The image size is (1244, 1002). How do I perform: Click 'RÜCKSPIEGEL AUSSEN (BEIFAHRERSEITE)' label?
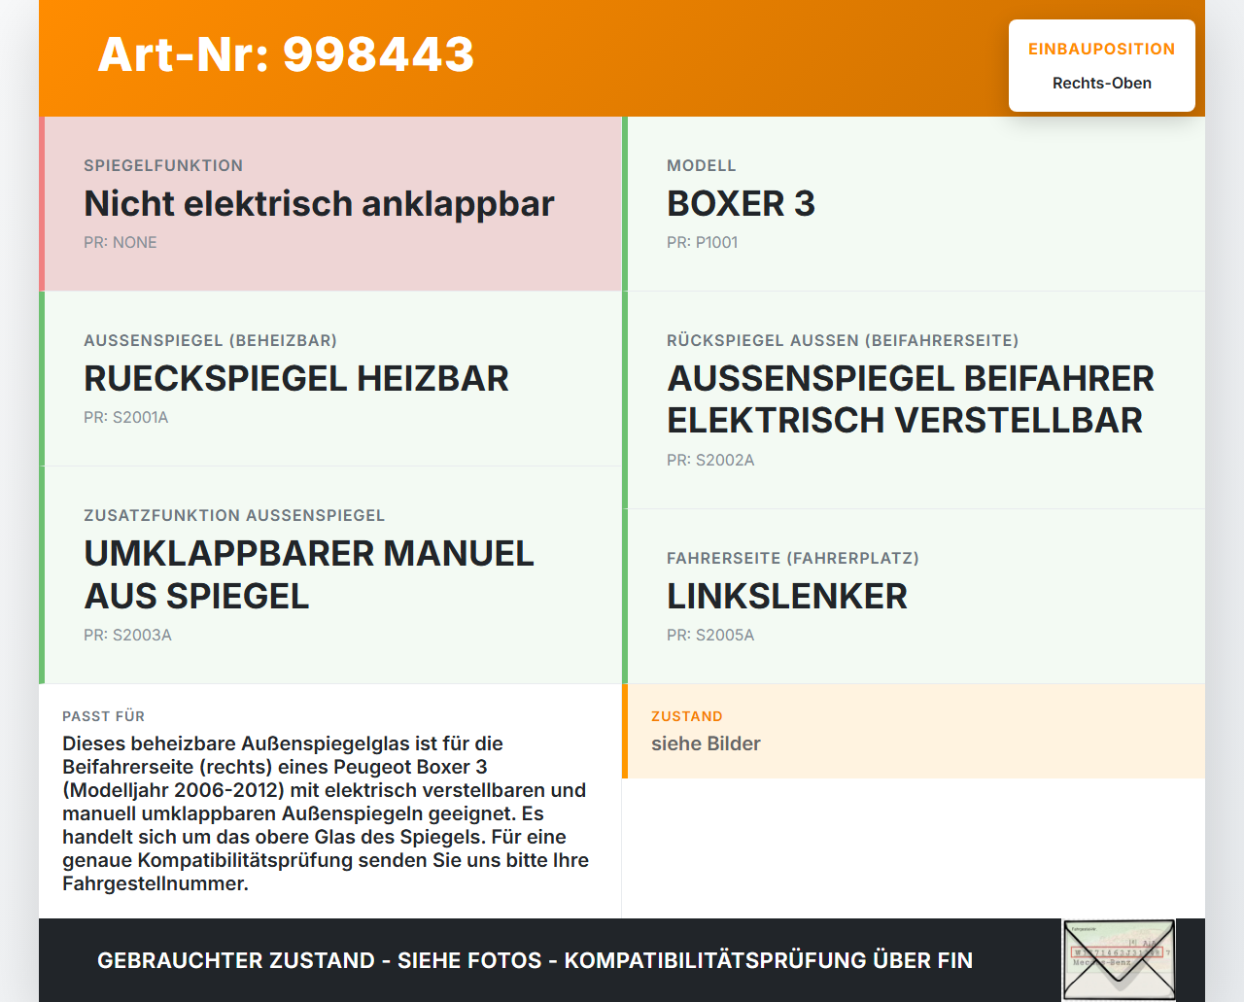(x=843, y=340)
